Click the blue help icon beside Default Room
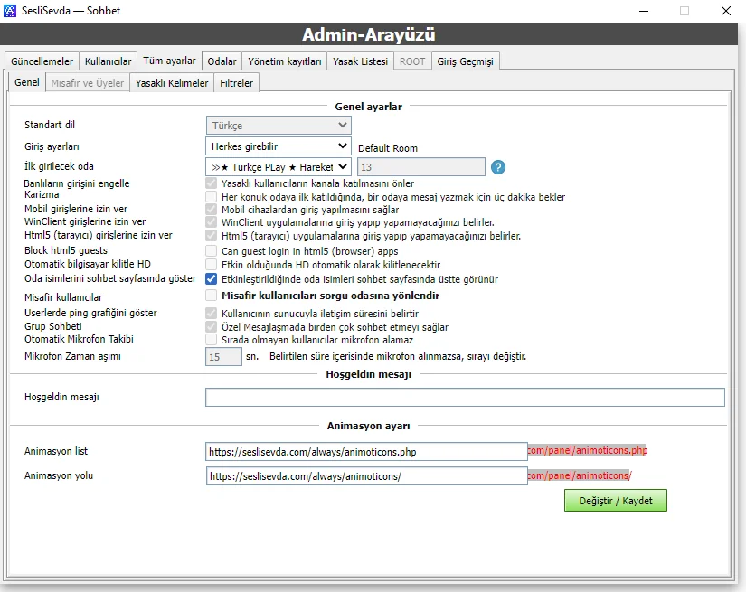746x592 pixels. [497, 167]
